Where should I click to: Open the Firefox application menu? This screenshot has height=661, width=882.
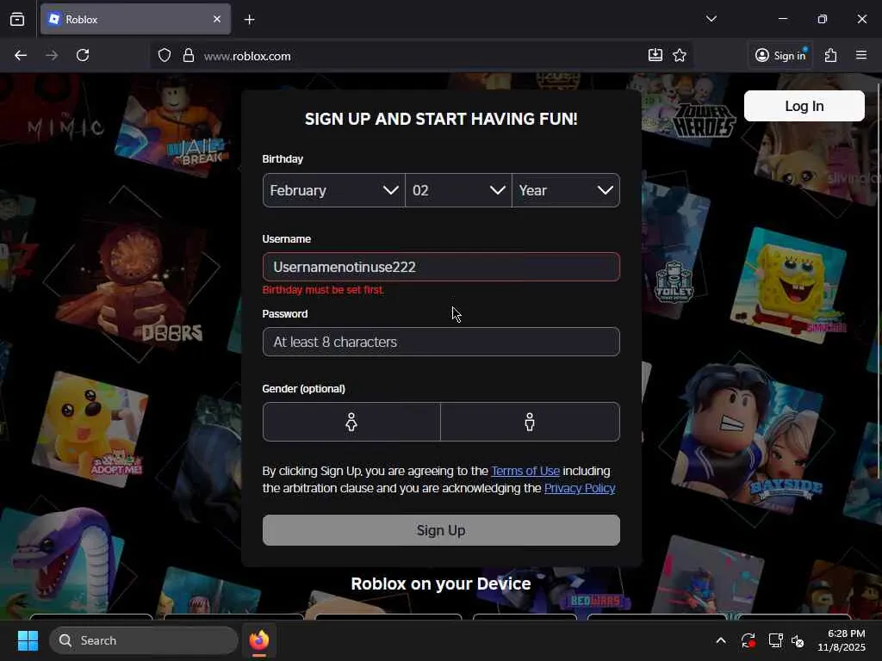[x=861, y=55]
